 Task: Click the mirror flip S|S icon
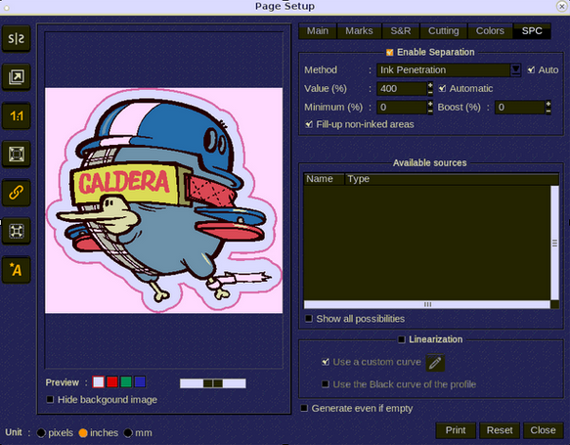pyautogui.click(x=16, y=38)
